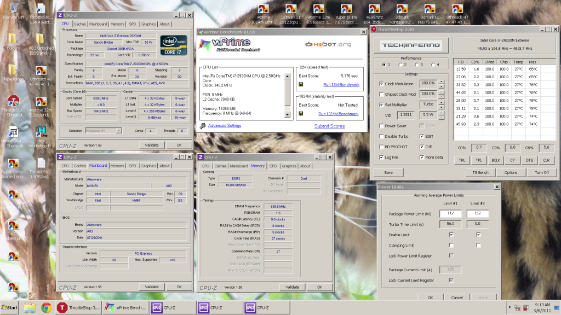The width and height of the screenshot is (561, 315).
Task: Increase the Clock Modulation percentage with up arrow
Action: [441, 82]
